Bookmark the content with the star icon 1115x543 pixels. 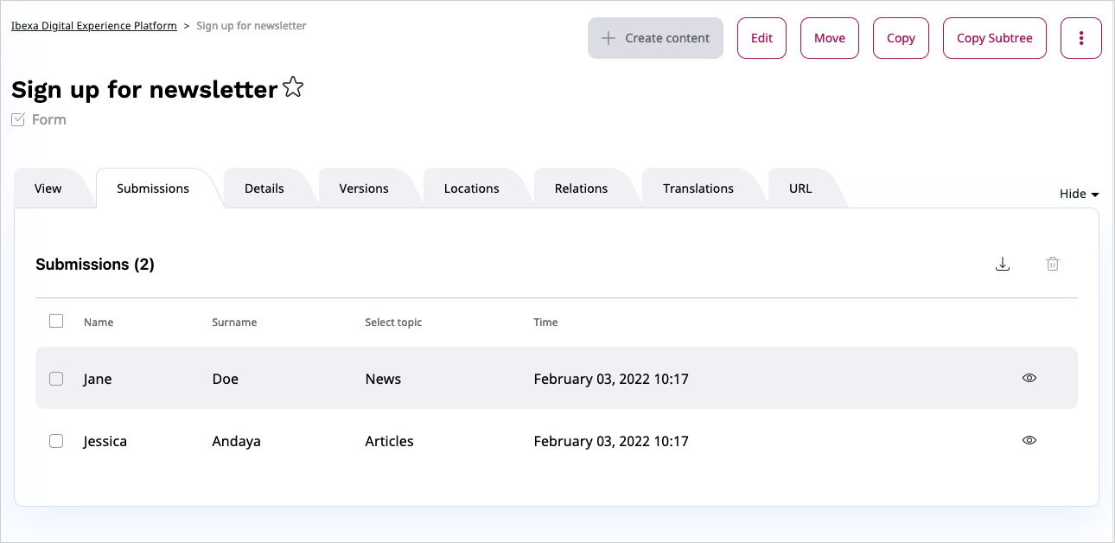point(293,86)
